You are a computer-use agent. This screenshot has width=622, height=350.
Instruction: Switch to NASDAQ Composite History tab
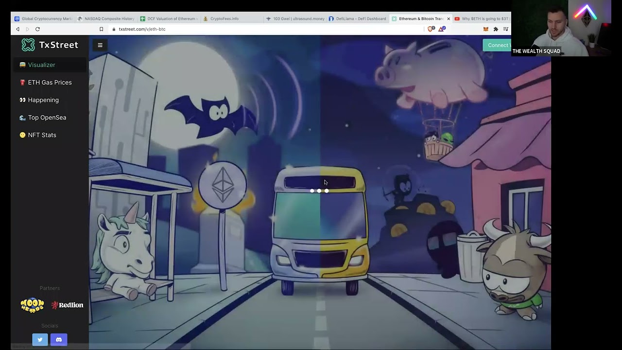pyautogui.click(x=106, y=18)
